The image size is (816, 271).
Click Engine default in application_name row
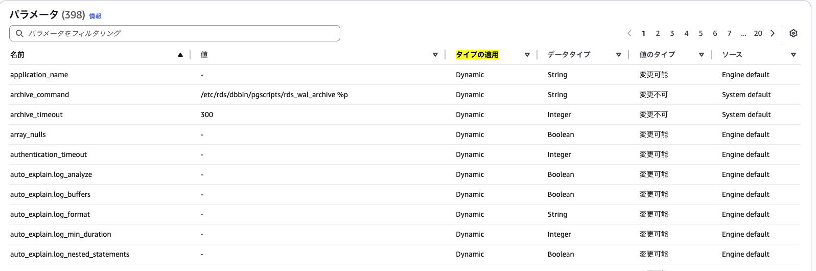tap(745, 75)
